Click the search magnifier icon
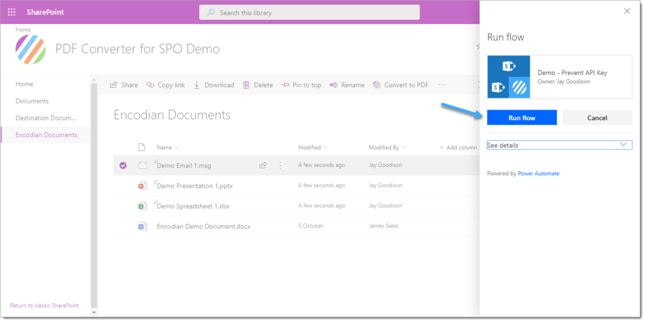The width and height of the screenshot is (645, 322). point(210,13)
